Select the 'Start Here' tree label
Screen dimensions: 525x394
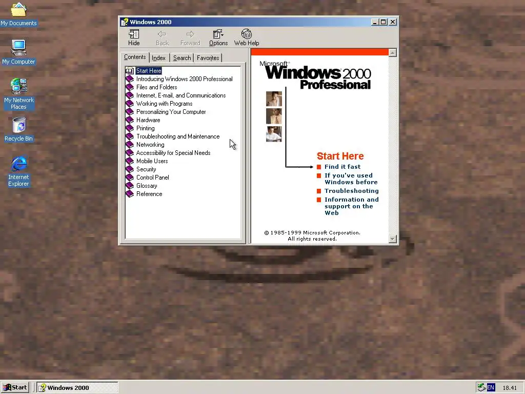click(149, 71)
